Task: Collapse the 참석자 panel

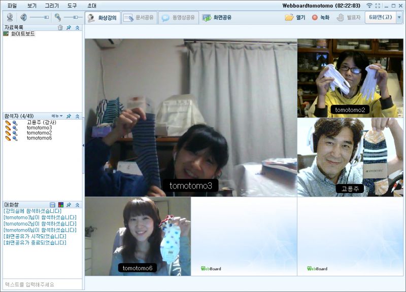Action: pyautogui.click(x=77, y=116)
